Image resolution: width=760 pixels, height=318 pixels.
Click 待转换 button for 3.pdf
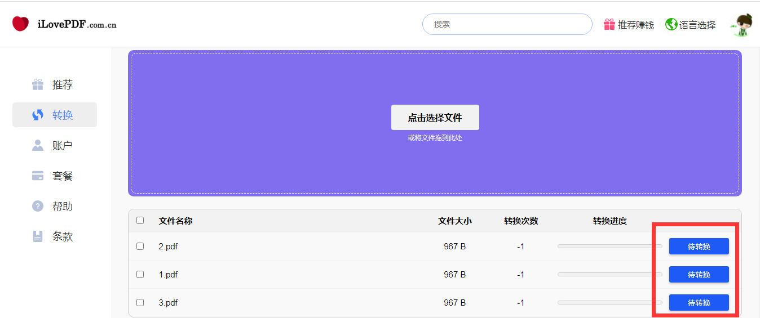click(x=699, y=303)
